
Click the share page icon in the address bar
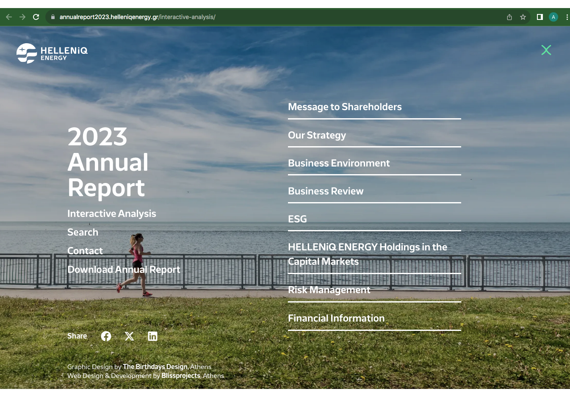[509, 17]
